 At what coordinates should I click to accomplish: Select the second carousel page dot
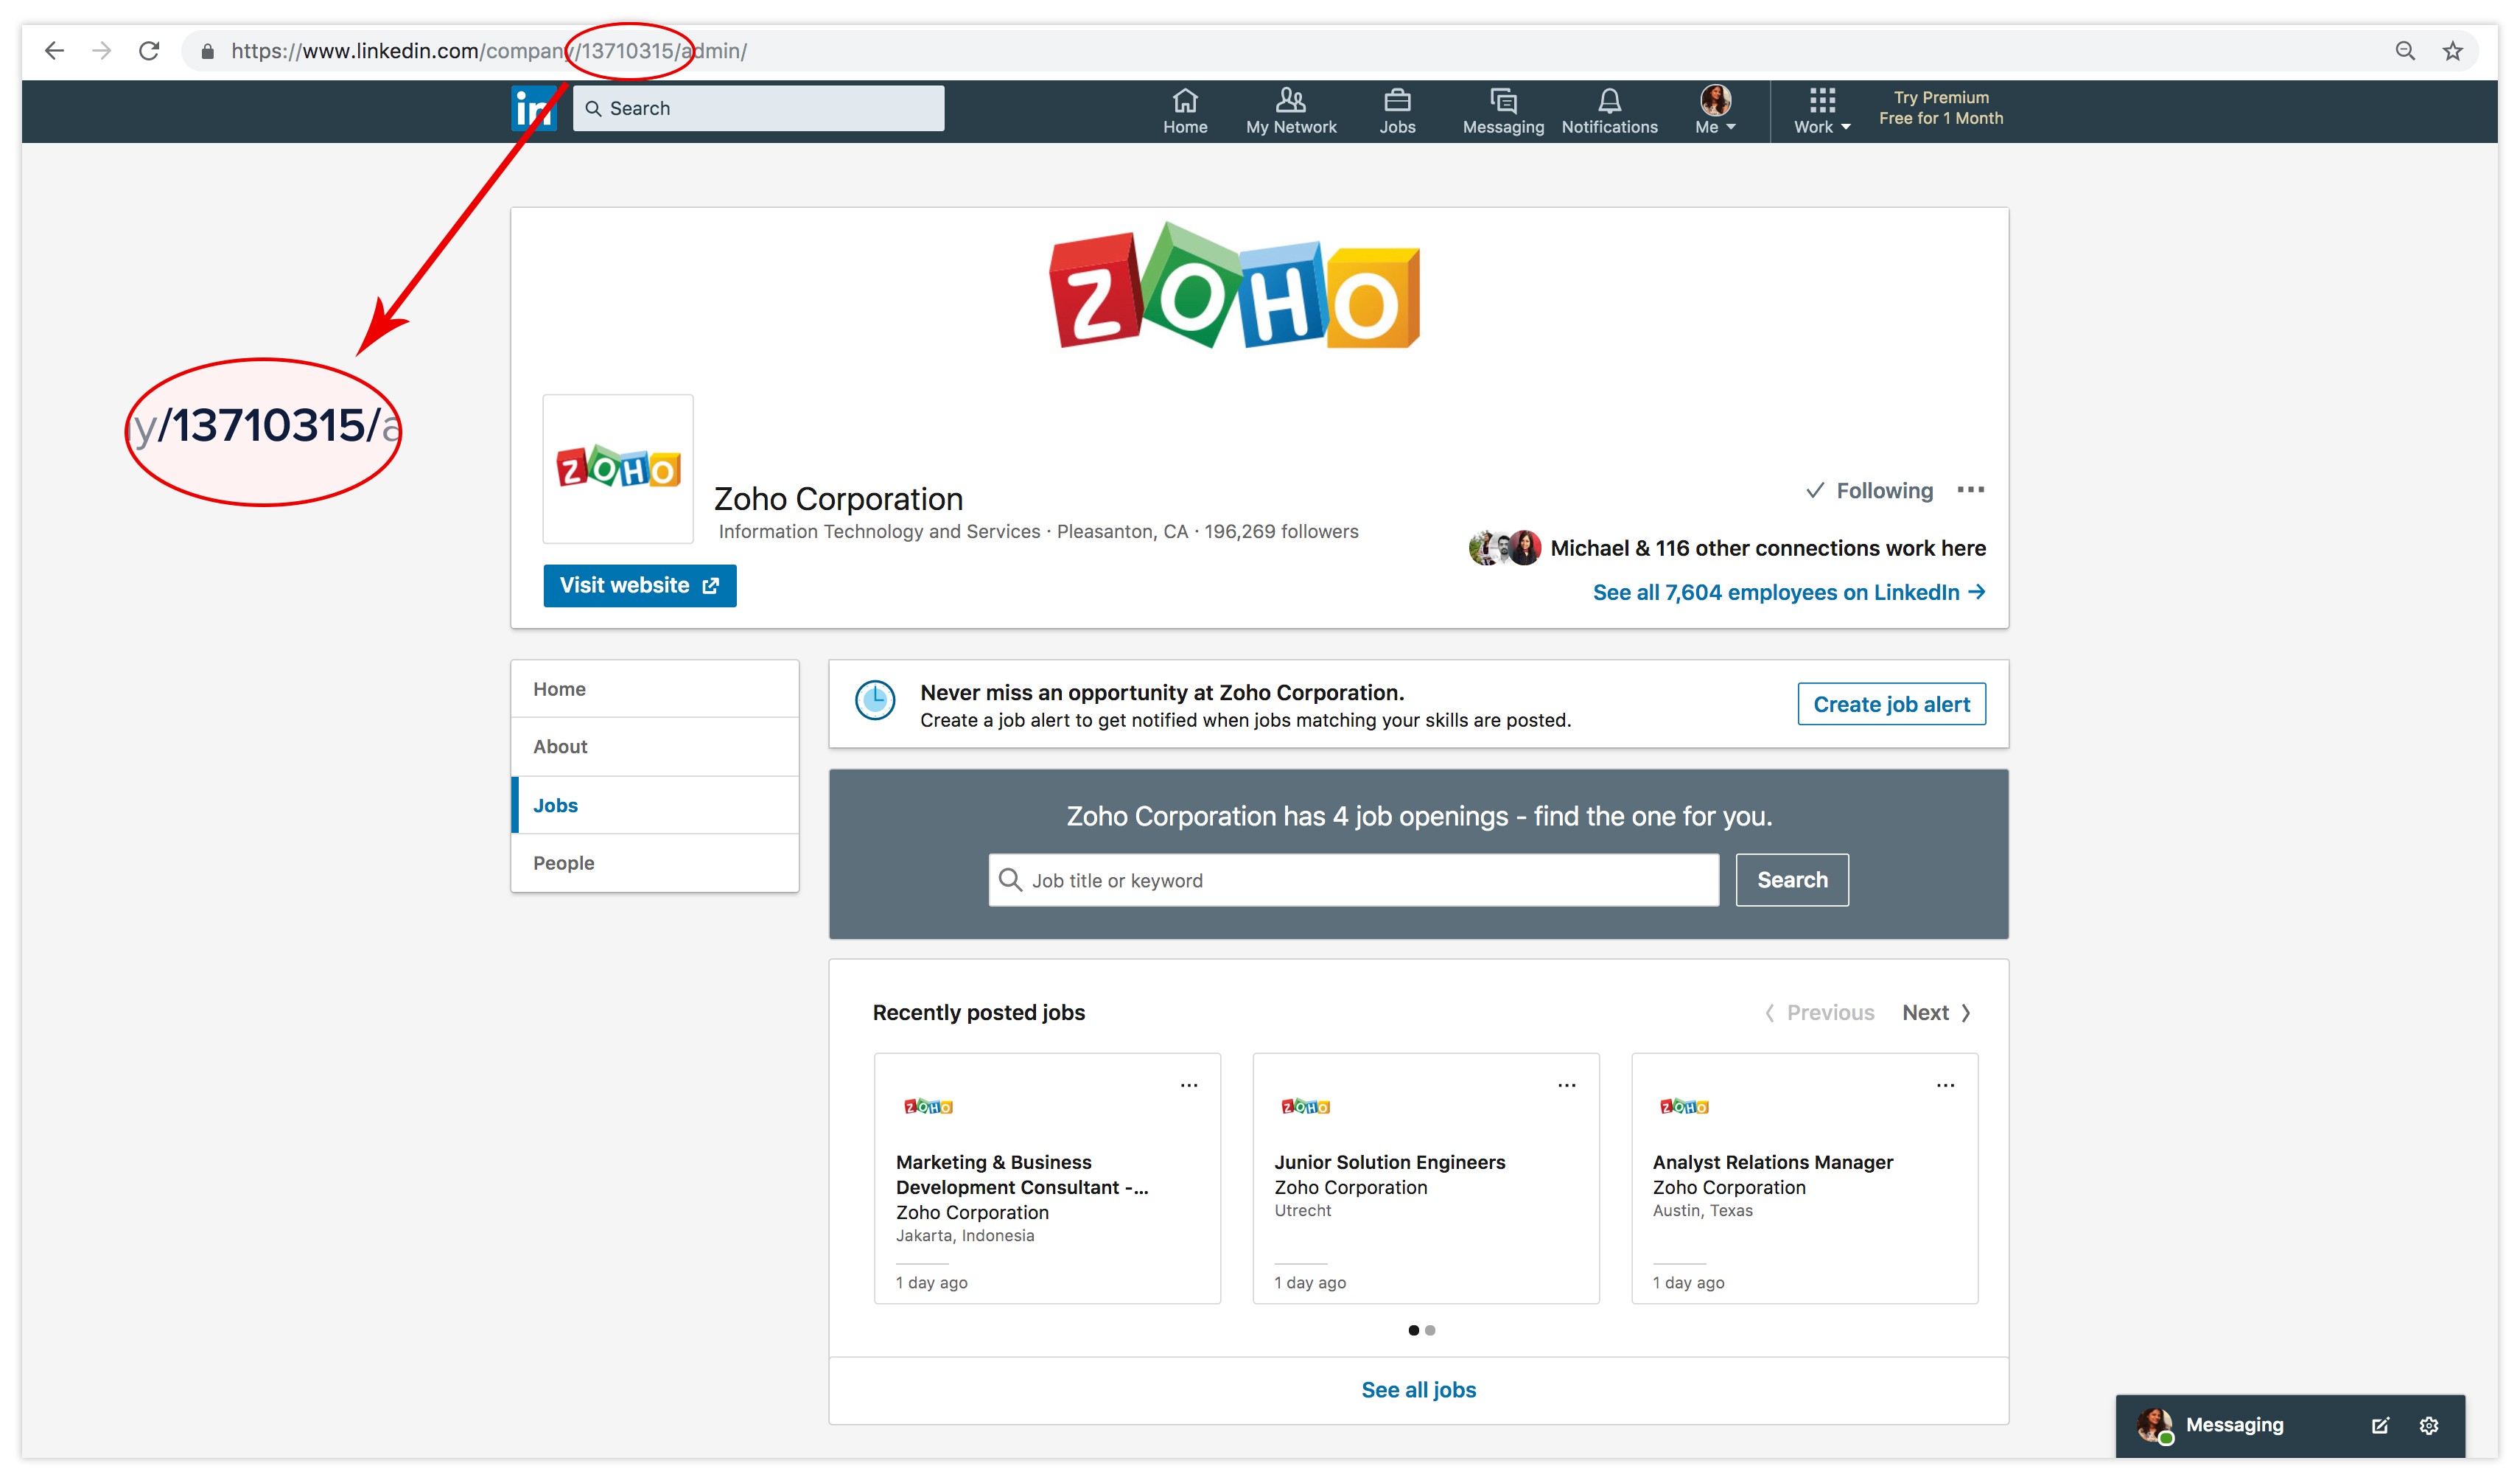click(x=1430, y=1330)
